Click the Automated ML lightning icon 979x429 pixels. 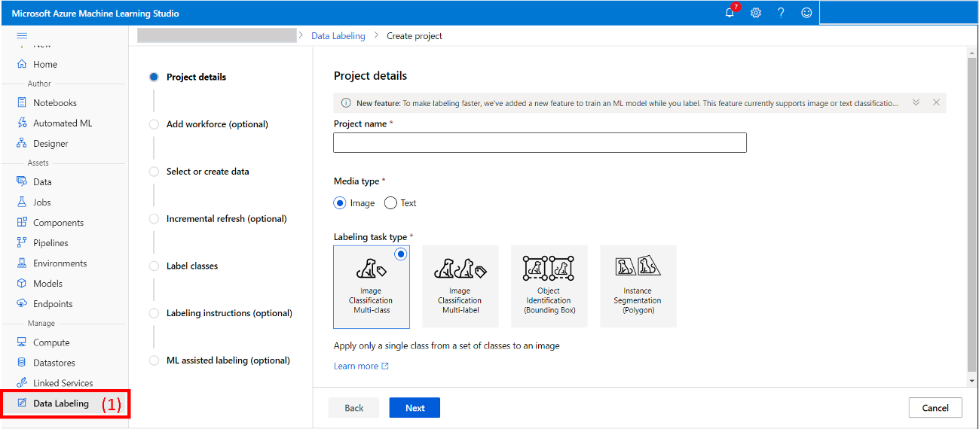[22, 123]
